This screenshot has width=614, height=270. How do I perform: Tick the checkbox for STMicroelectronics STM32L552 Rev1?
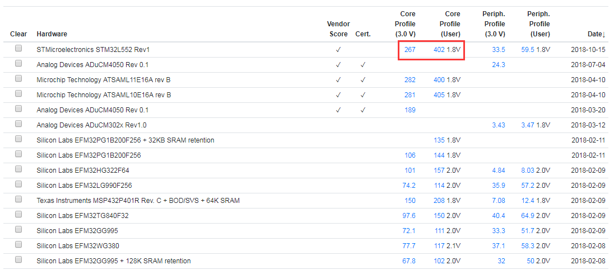pos(18,49)
